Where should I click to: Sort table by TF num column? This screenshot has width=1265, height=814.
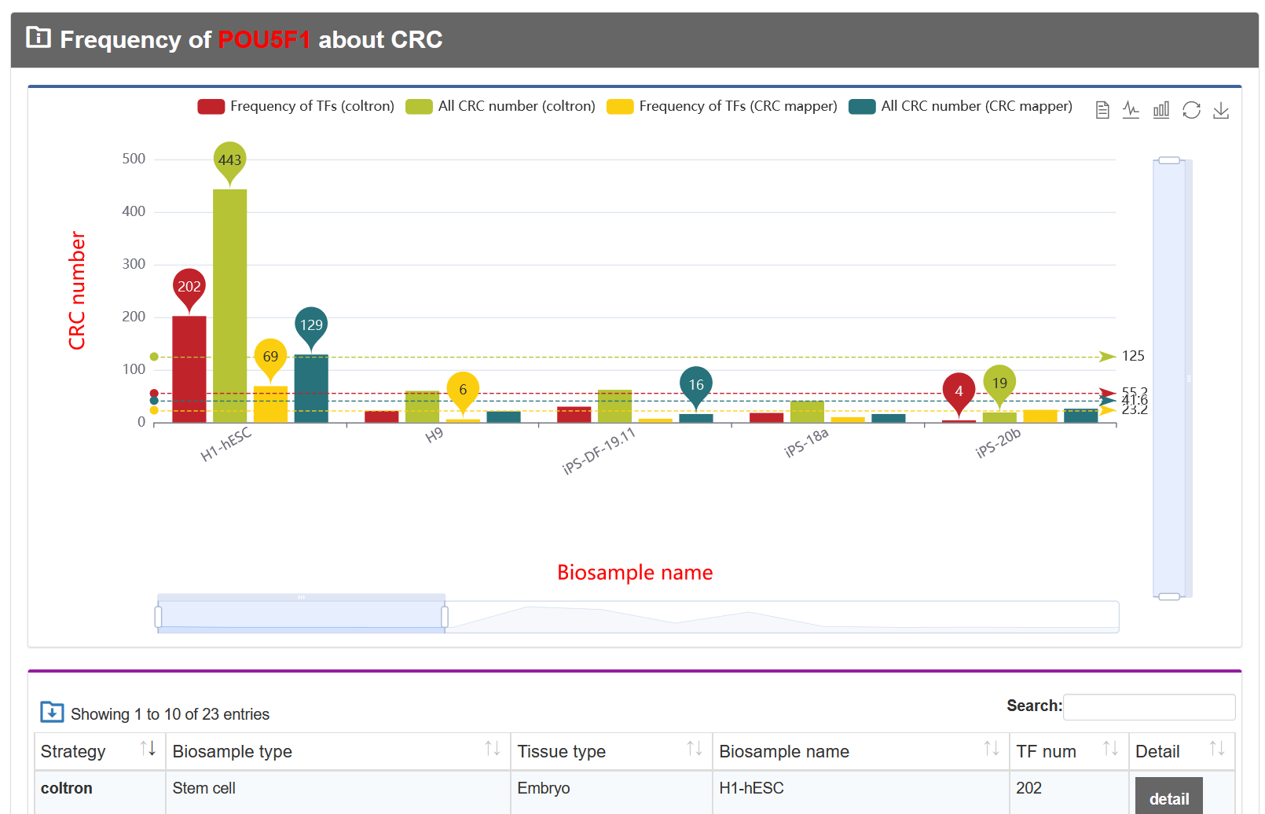(x=1069, y=751)
